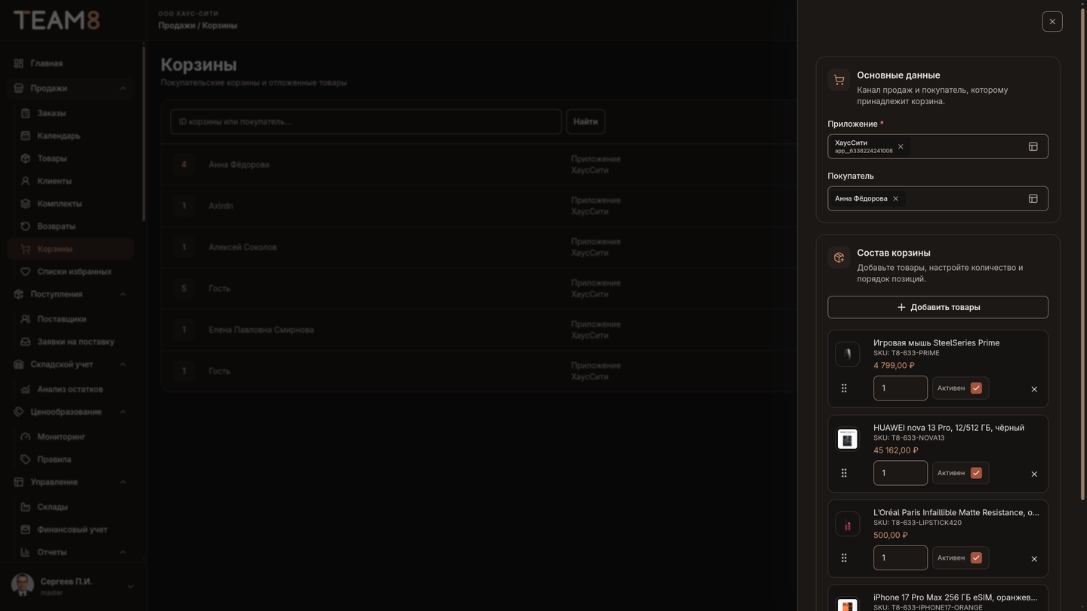The height and width of the screenshot is (611, 1087).
Task: Open SteelSeries Prime product thumbnail
Action: 847,354
